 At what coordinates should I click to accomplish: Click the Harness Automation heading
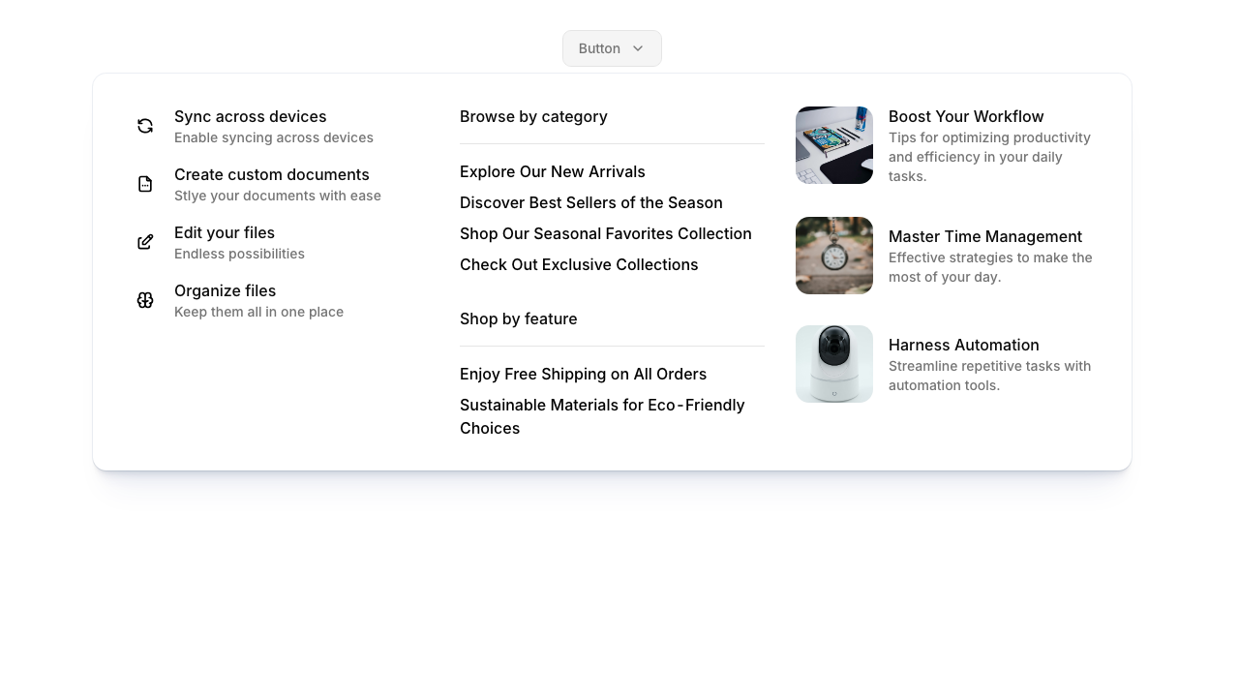click(x=963, y=346)
